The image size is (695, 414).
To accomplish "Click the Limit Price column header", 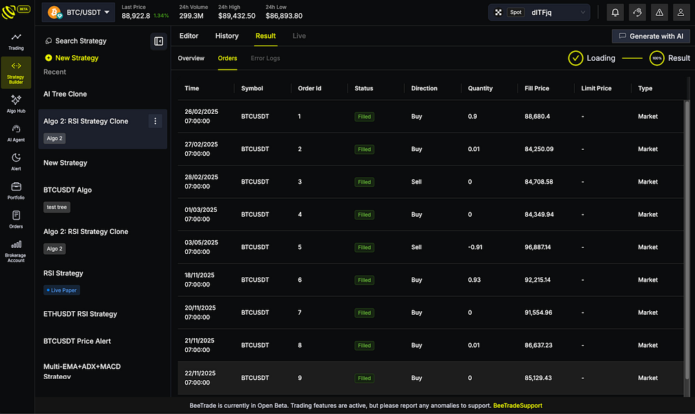I will pyautogui.click(x=596, y=88).
